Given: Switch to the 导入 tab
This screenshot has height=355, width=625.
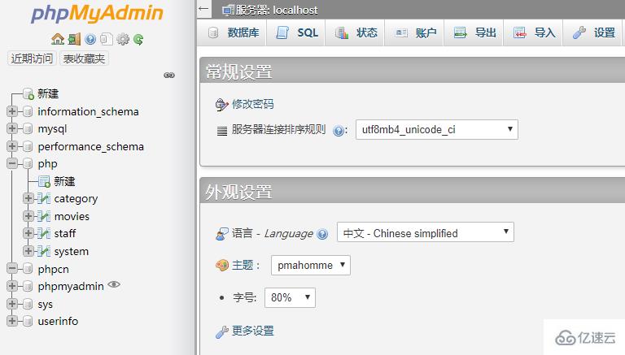Looking at the screenshot, I should (533, 32).
